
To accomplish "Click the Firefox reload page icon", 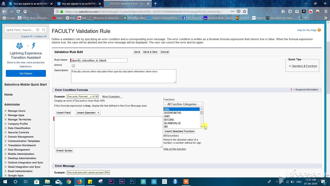I will [x=18, y=11].
